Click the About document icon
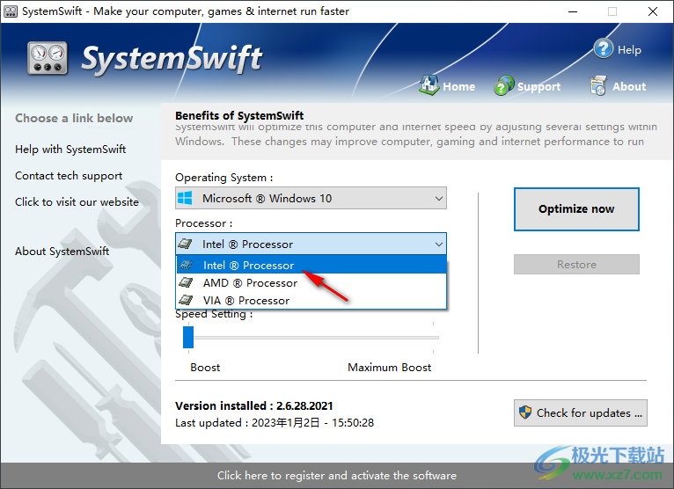 tap(598, 85)
